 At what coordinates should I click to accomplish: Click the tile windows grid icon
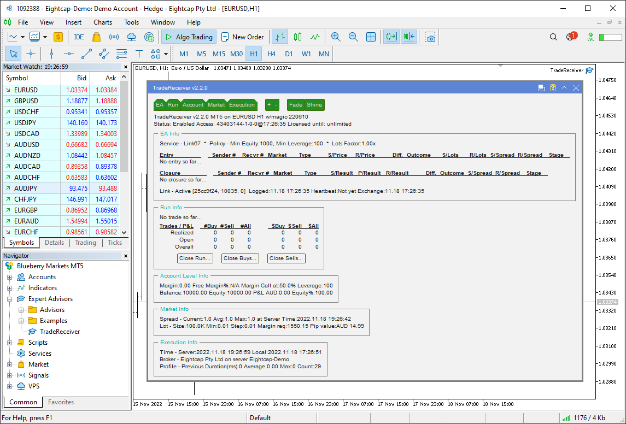click(x=371, y=37)
